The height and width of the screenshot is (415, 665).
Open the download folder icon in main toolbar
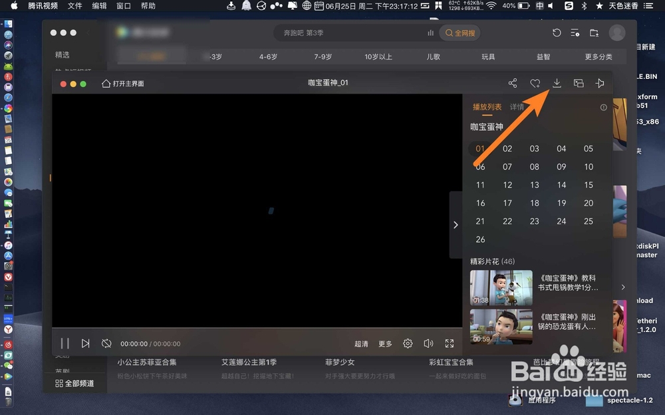click(594, 33)
